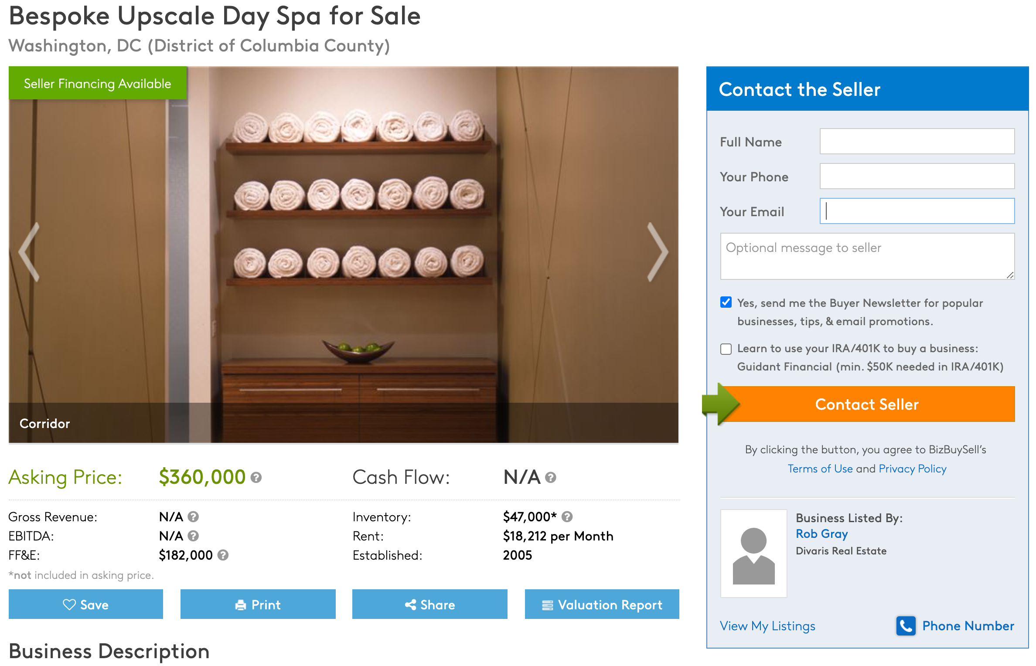Save this listing with the heart button

coord(86,605)
